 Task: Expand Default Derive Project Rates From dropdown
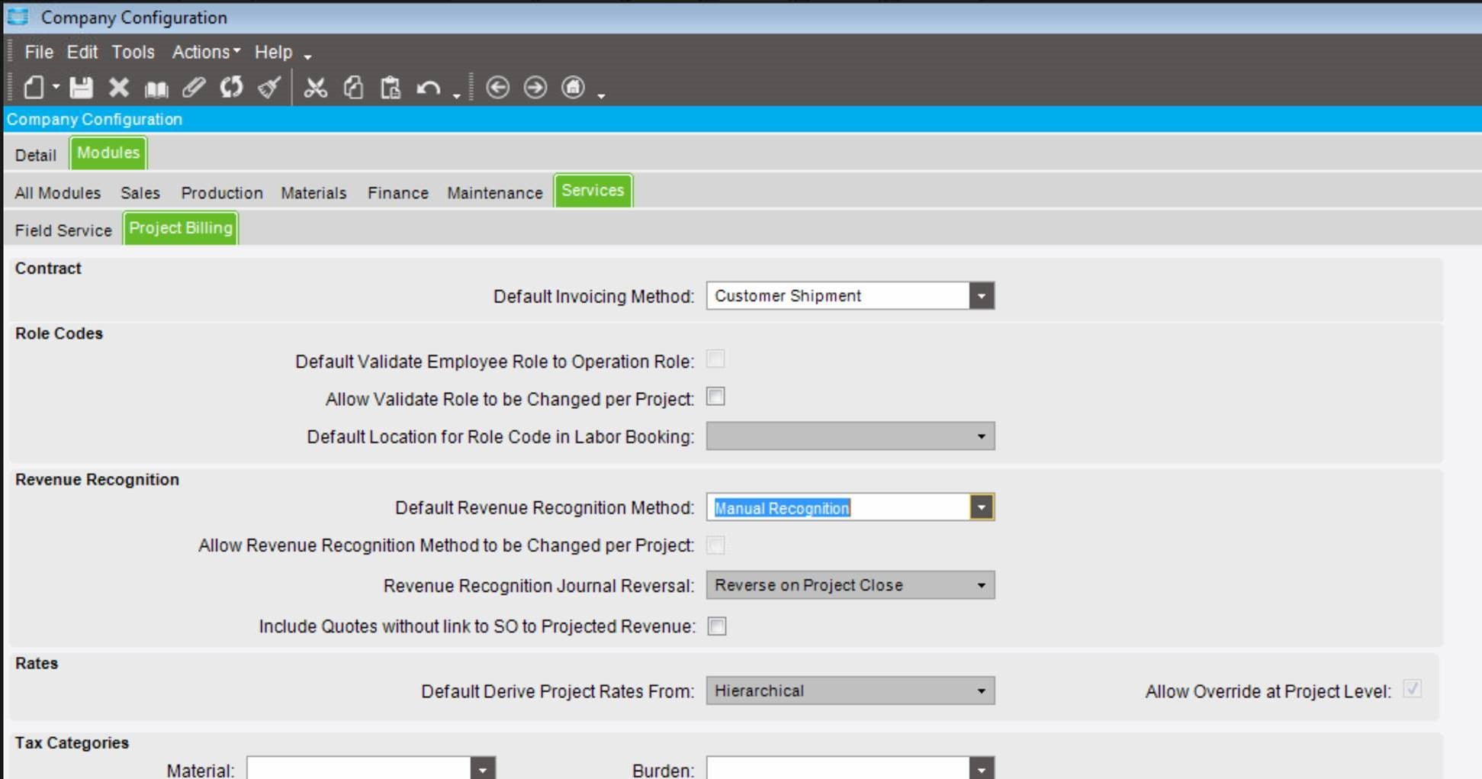point(981,691)
